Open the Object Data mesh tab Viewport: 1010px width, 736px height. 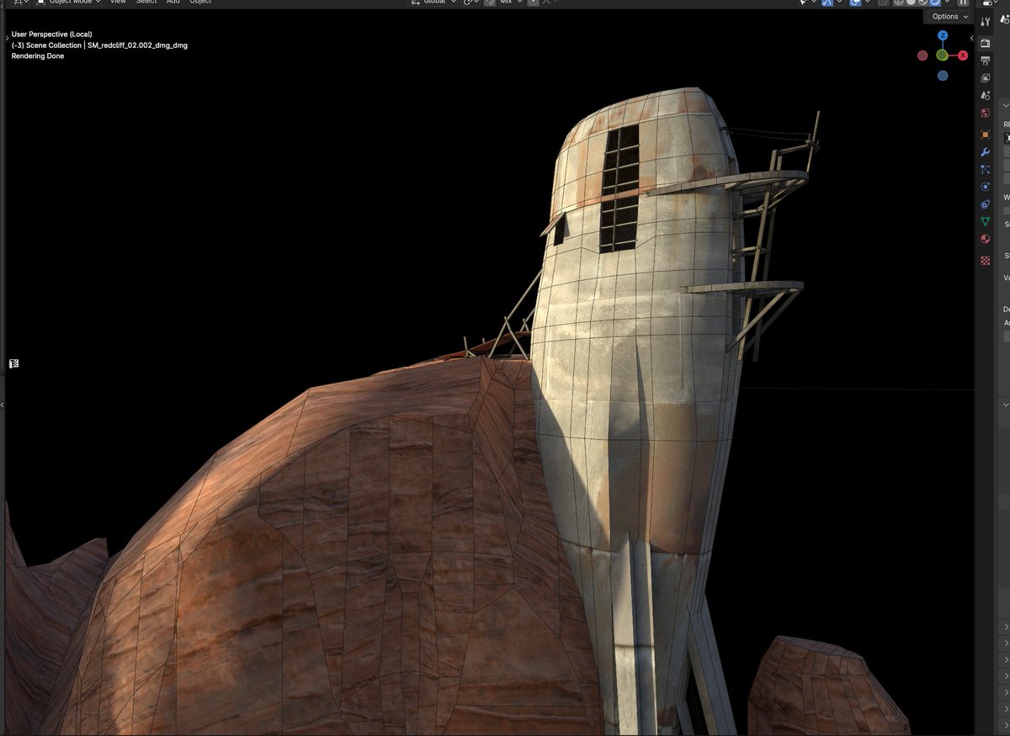coord(986,221)
